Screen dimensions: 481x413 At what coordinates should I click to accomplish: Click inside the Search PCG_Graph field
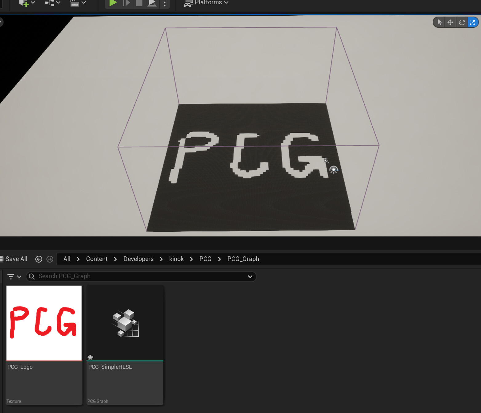pos(123,276)
